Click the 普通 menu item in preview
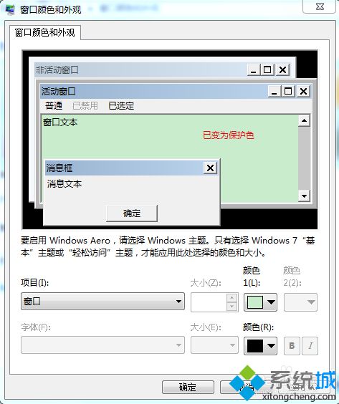Viewport: 339px width, 404px height. pos(54,105)
